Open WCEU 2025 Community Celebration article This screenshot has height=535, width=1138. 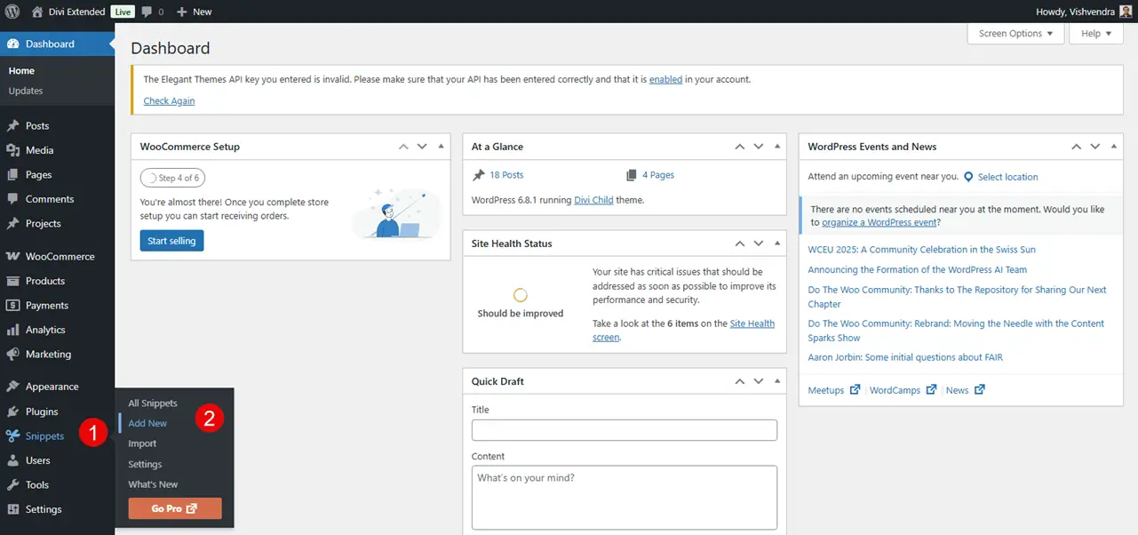click(921, 250)
